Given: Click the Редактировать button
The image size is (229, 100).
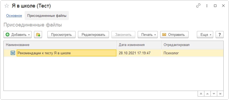Looking at the screenshot, I should (93, 34).
